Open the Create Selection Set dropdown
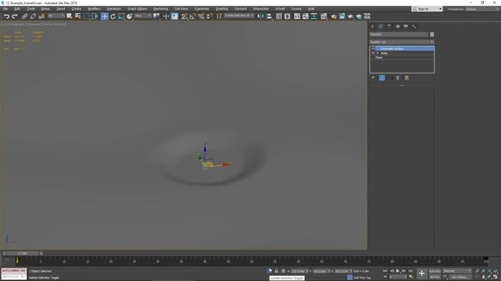The width and height of the screenshot is (501, 281). pyautogui.click(x=239, y=16)
